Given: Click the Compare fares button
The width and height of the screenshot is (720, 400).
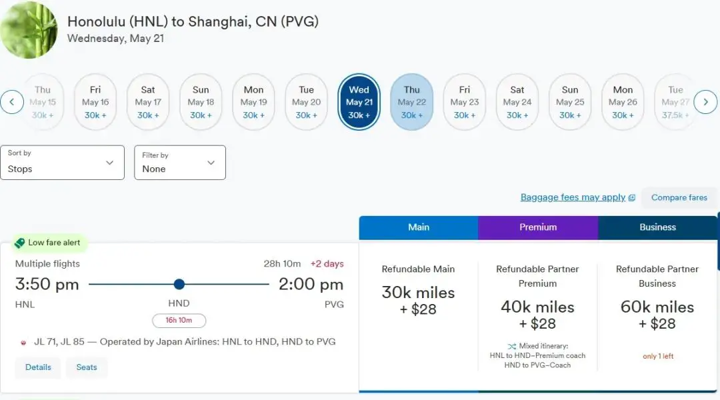Looking at the screenshot, I should coord(679,197).
